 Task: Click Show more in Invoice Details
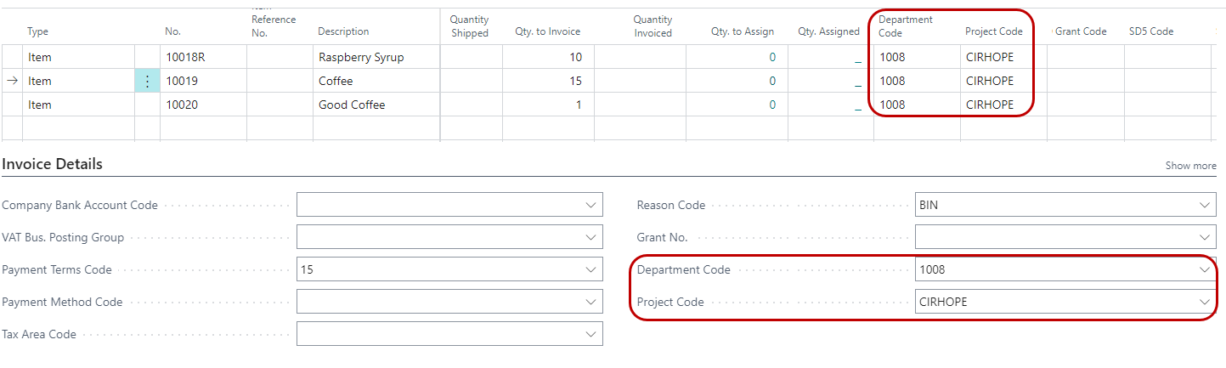tap(1190, 166)
